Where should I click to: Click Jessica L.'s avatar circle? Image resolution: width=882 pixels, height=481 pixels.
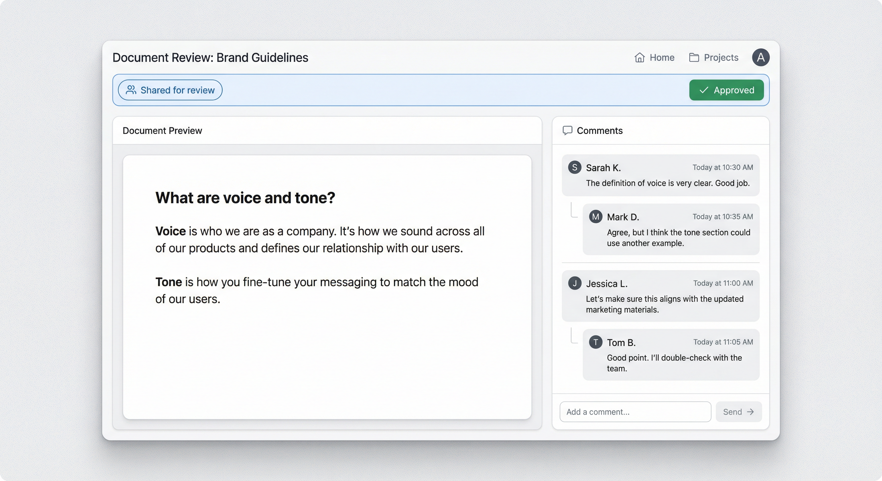pyautogui.click(x=574, y=283)
